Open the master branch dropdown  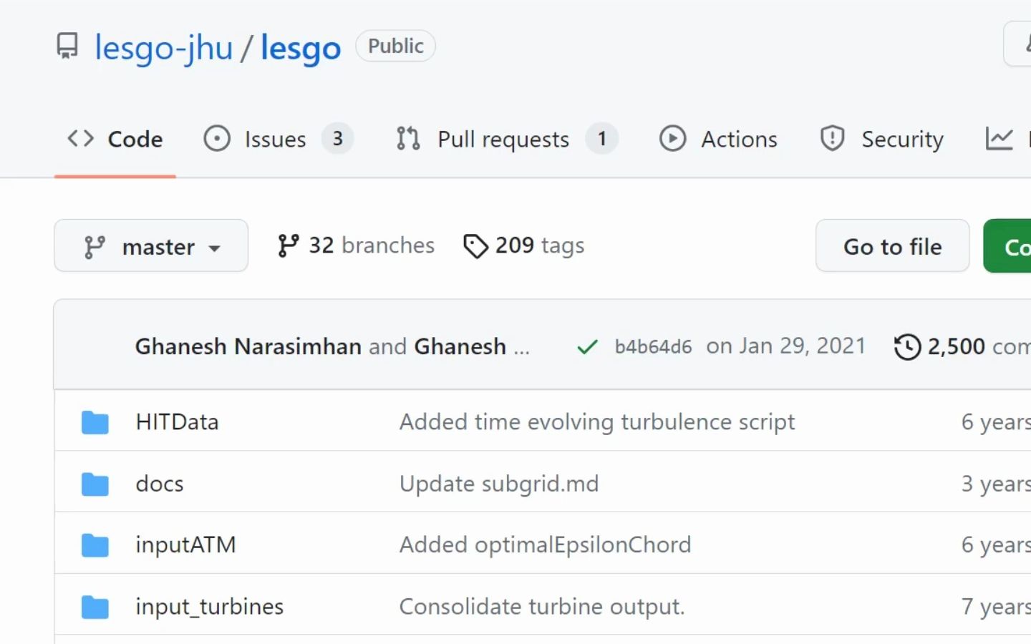point(151,245)
